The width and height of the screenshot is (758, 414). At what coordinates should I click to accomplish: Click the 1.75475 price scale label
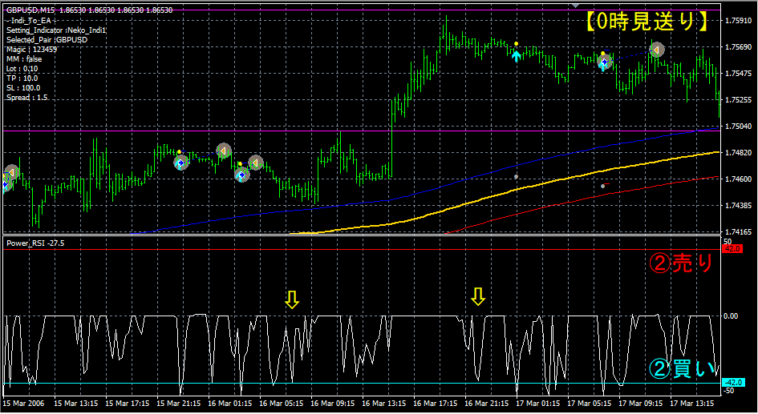click(x=738, y=74)
